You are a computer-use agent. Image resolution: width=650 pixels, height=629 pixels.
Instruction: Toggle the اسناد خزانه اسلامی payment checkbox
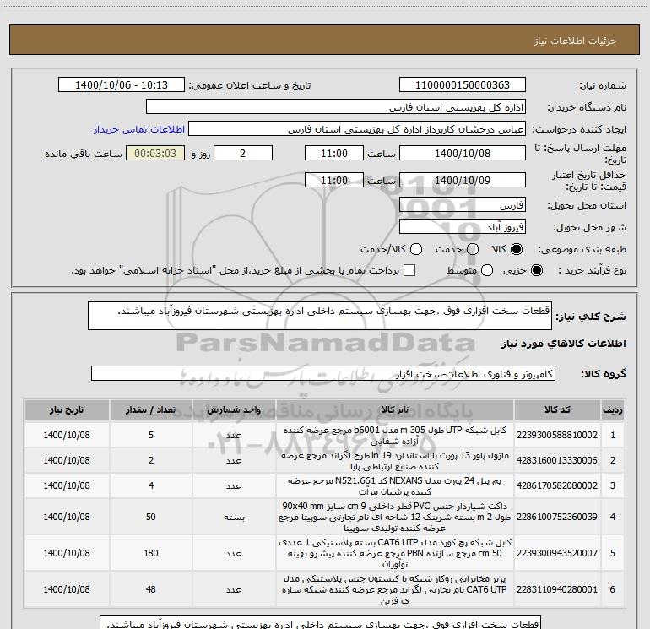pos(409,270)
